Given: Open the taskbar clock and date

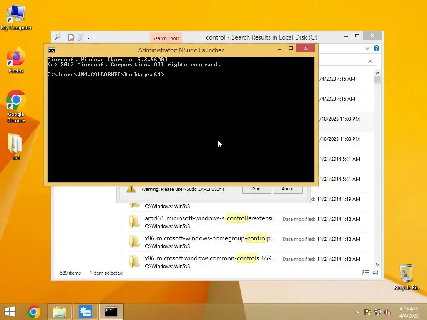Looking at the screenshot, I should tap(409, 312).
